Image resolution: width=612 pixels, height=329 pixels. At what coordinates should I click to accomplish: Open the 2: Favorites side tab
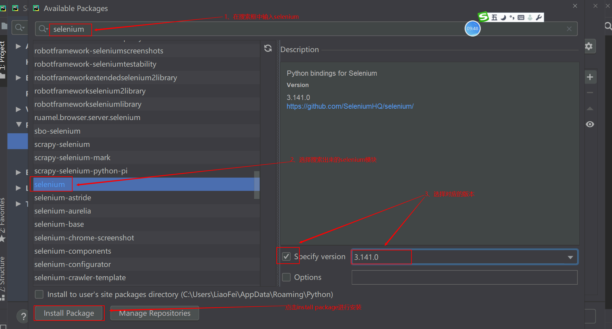click(3, 220)
